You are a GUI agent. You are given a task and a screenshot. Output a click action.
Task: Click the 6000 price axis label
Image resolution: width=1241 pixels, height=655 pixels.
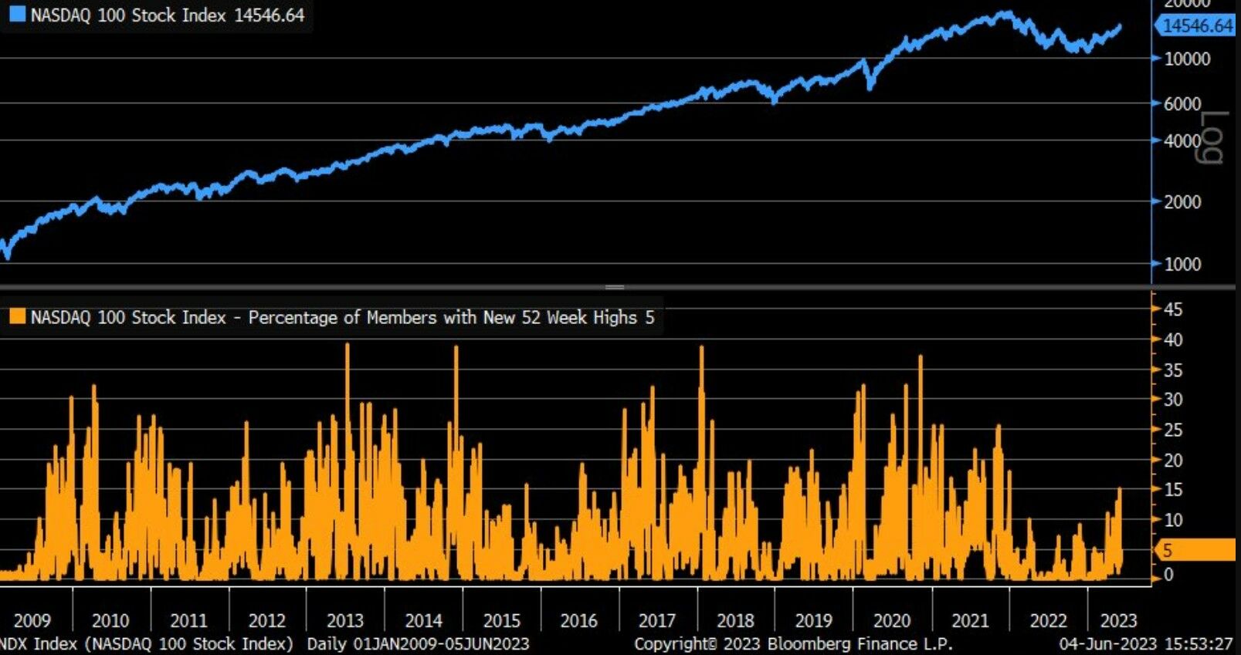[x=1182, y=103]
